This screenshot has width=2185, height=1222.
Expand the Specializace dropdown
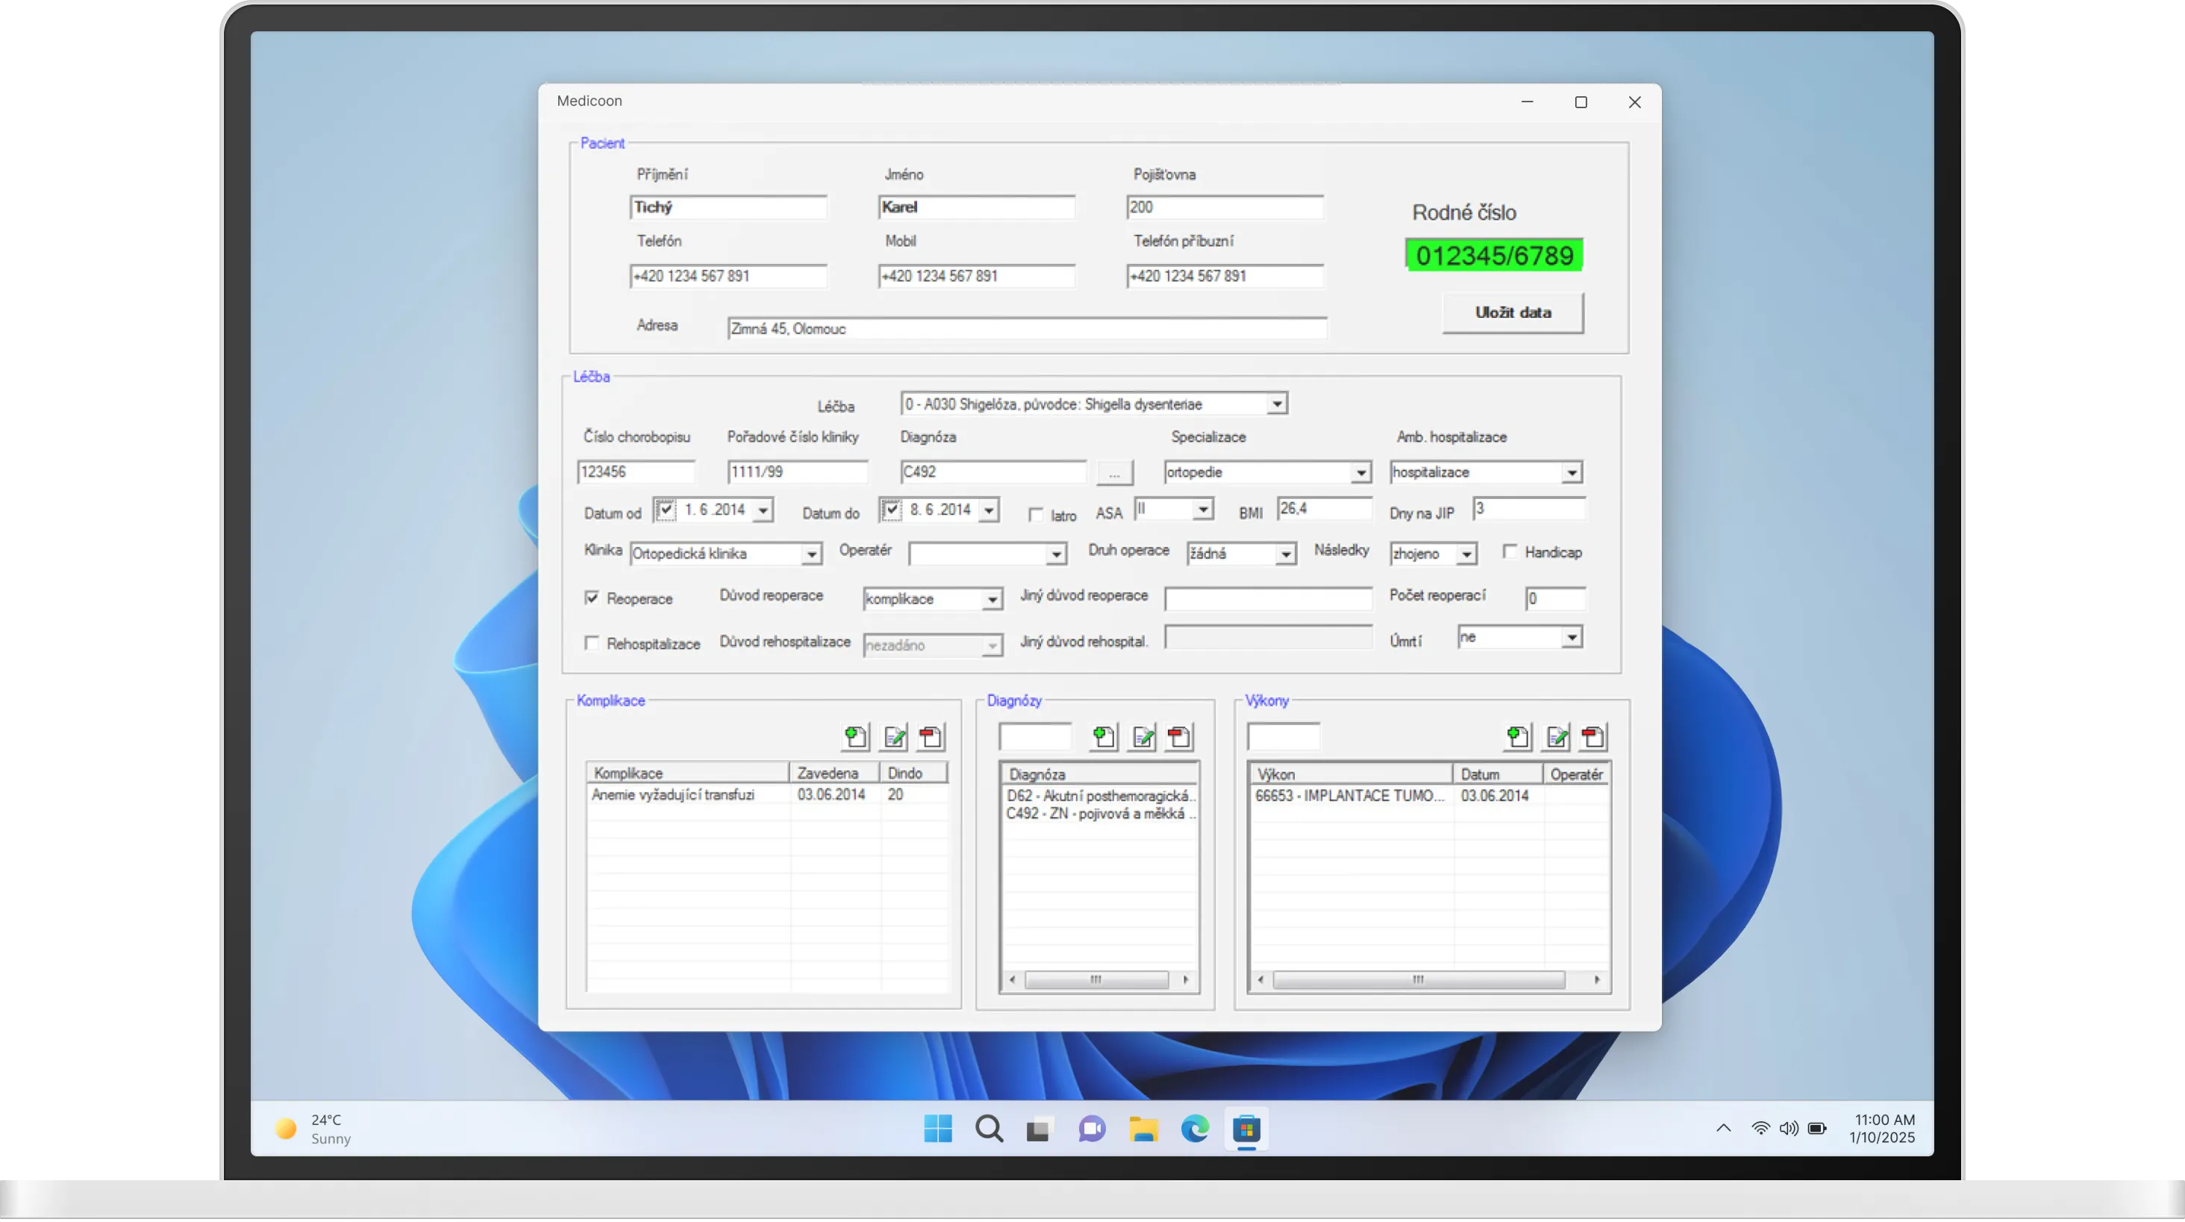tap(1360, 472)
